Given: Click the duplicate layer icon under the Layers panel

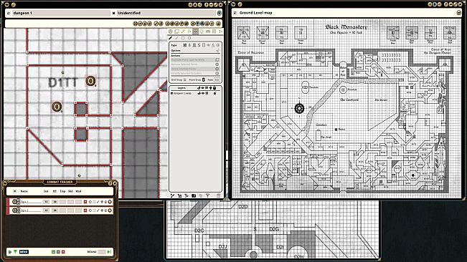Looking at the screenshot, I should click(200, 195).
